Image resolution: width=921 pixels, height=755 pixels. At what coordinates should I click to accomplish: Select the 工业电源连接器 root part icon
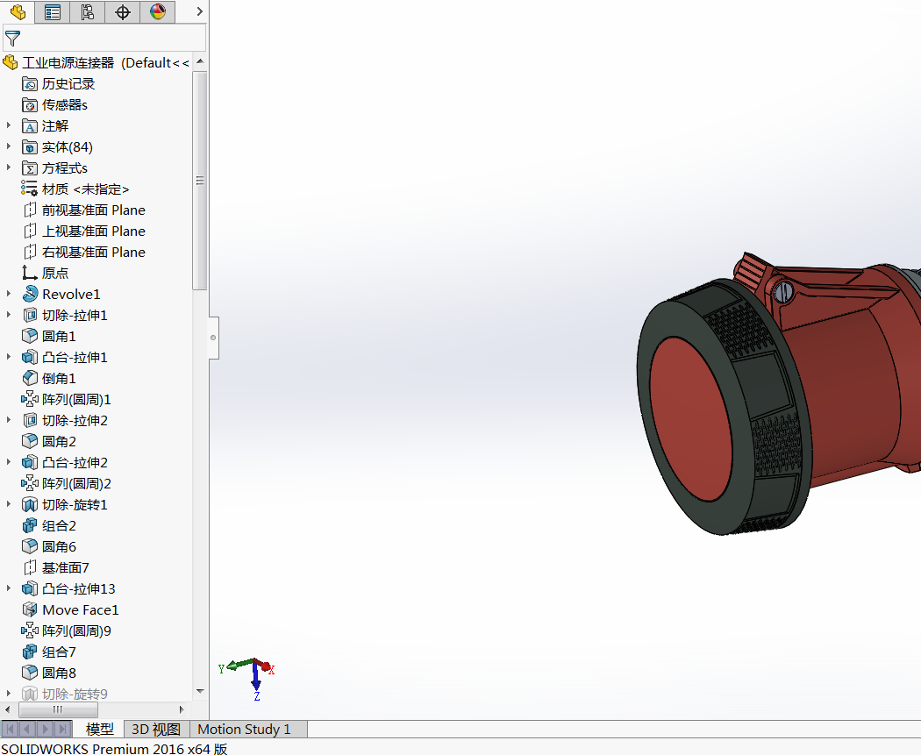point(11,62)
